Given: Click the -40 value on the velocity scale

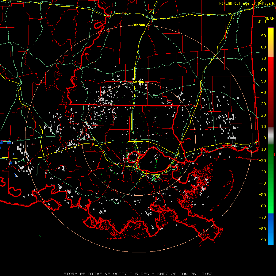Looking at the screenshot, I should pyautogui.click(x=262, y=183).
